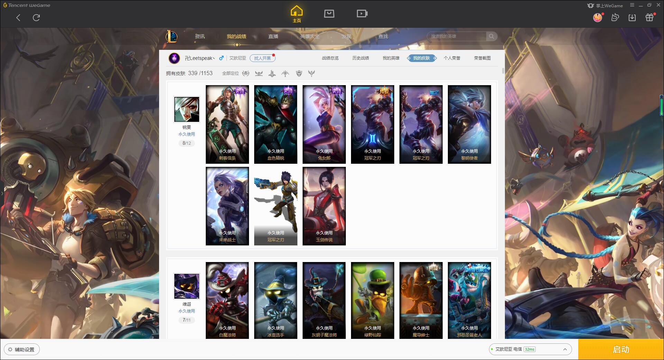
Task: Click the skin list vertical scrollbar
Action: pyautogui.click(x=503, y=71)
